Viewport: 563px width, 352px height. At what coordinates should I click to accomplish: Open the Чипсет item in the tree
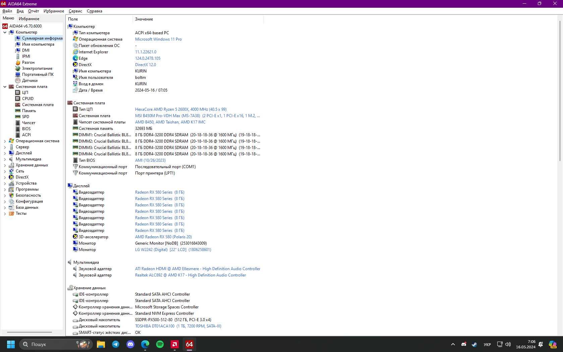(29, 123)
